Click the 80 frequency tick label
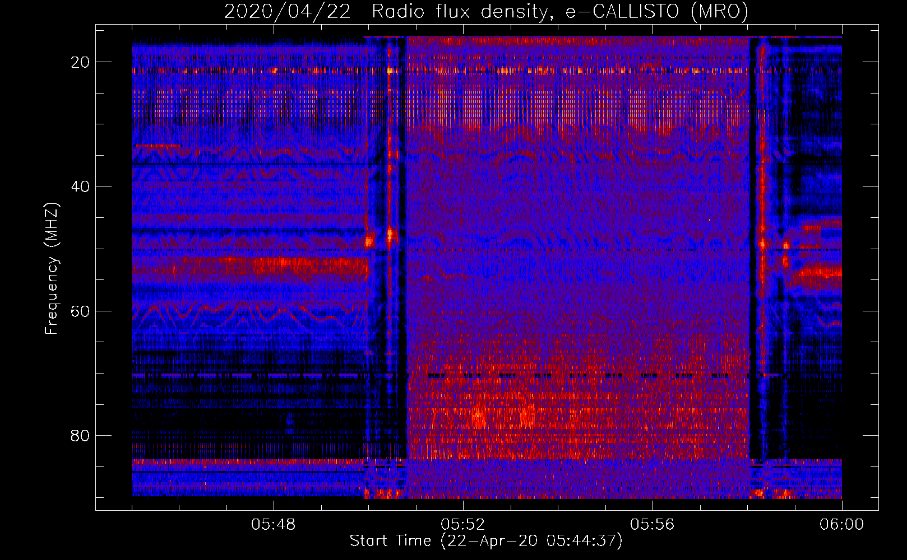The height and width of the screenshot is (560, 907). [81, 435]
